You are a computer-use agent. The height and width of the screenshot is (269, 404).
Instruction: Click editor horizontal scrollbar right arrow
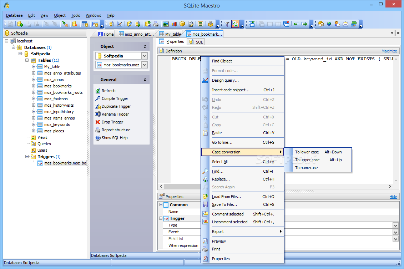(x=390, y=186)
